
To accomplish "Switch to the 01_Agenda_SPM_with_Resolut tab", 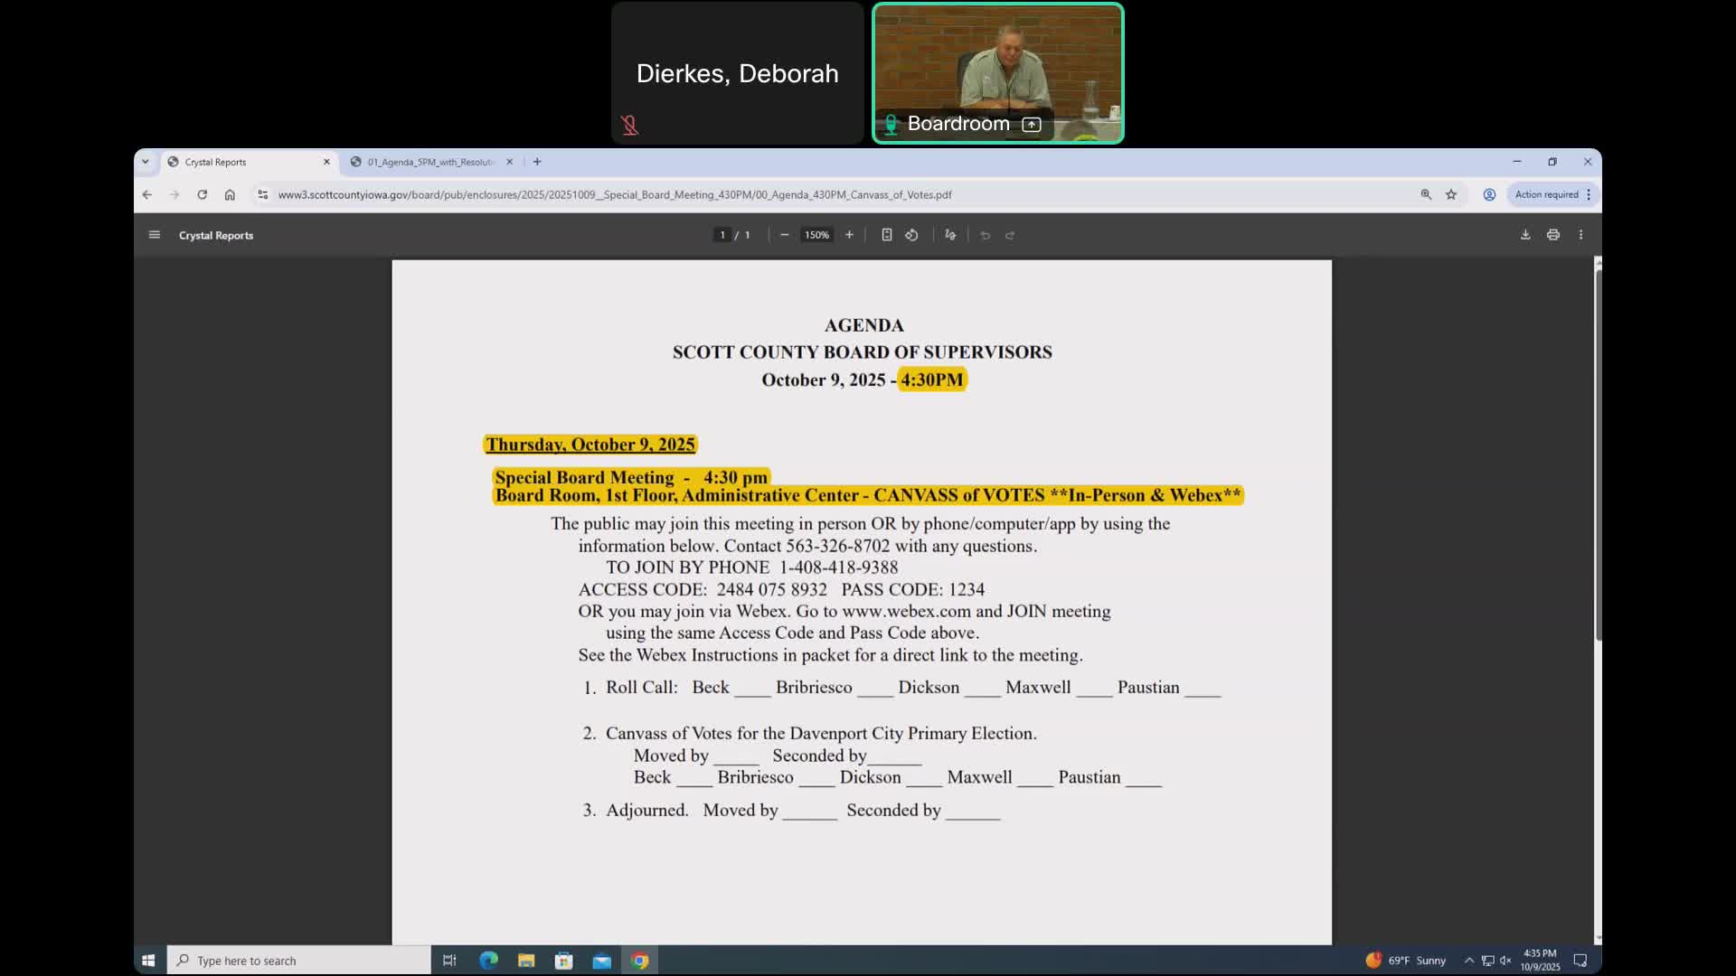I will point(429,162).
